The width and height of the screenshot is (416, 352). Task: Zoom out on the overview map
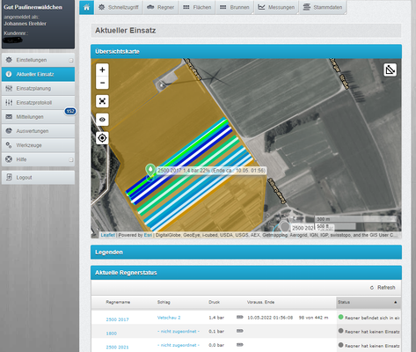pos(102,83)
